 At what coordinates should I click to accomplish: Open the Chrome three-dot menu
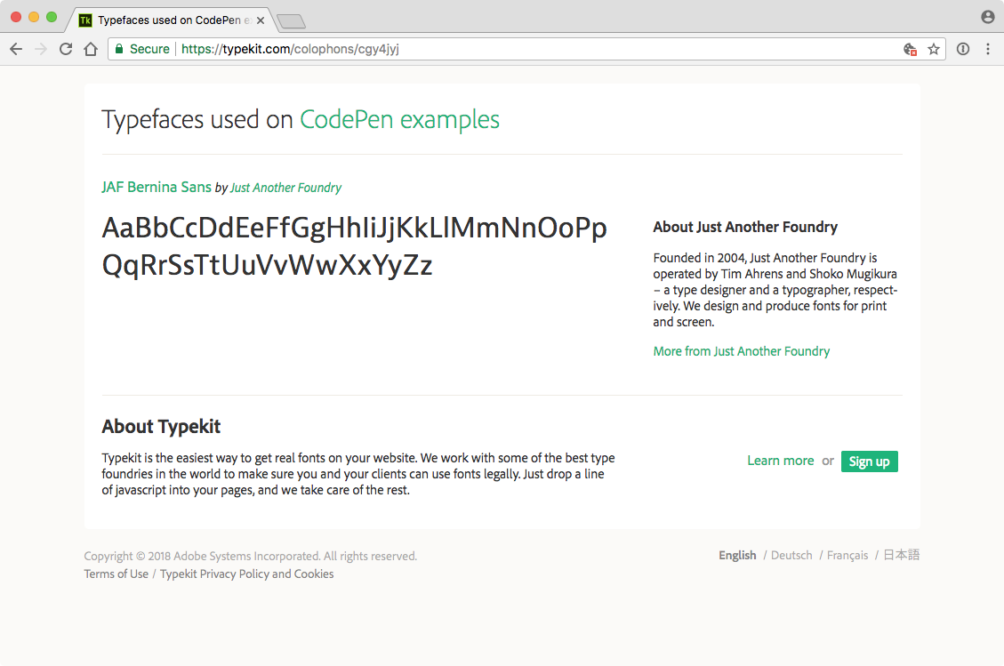tap(988, 50)
